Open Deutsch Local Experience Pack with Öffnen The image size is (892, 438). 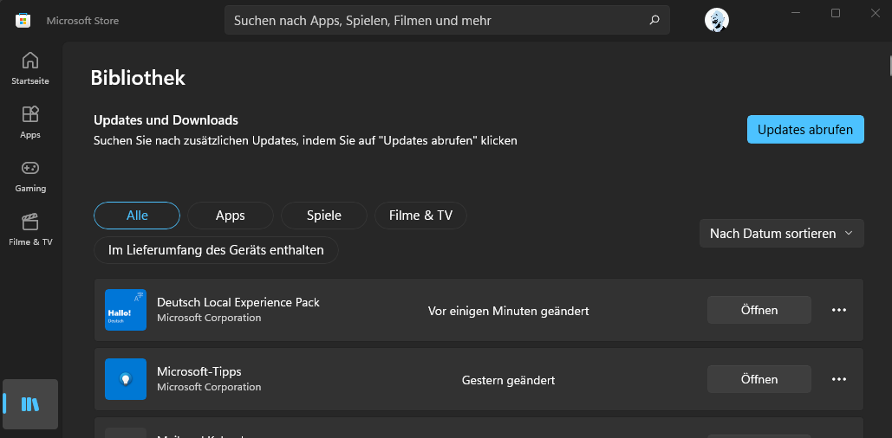tap(759, 310)
